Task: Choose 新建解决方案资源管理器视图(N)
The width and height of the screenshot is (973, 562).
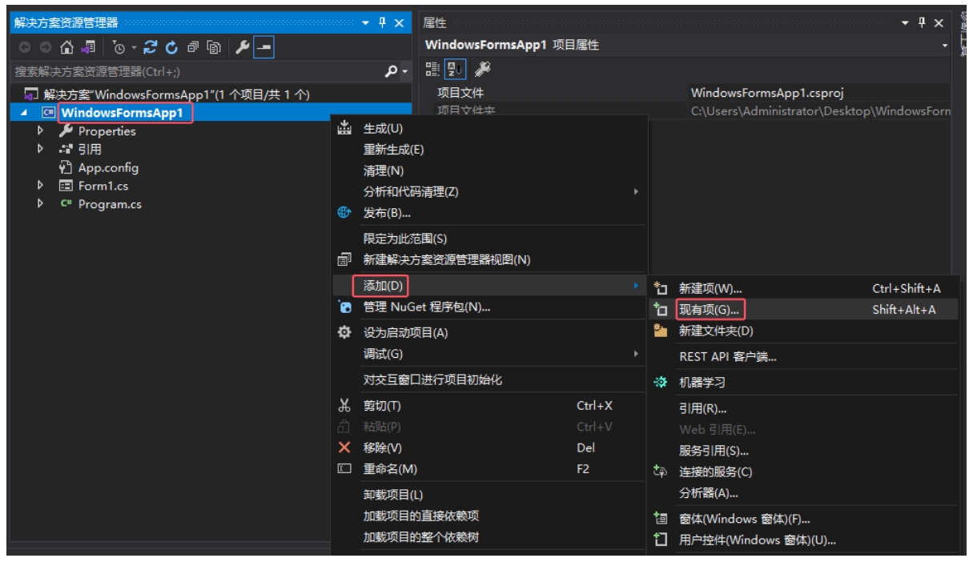Action: click(489, 259)
